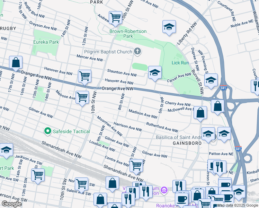The width and height of the screenshot is (259, 208).
Task: Select the shopping bag icon near McDowell Ave
Action: tap(200, 113)
